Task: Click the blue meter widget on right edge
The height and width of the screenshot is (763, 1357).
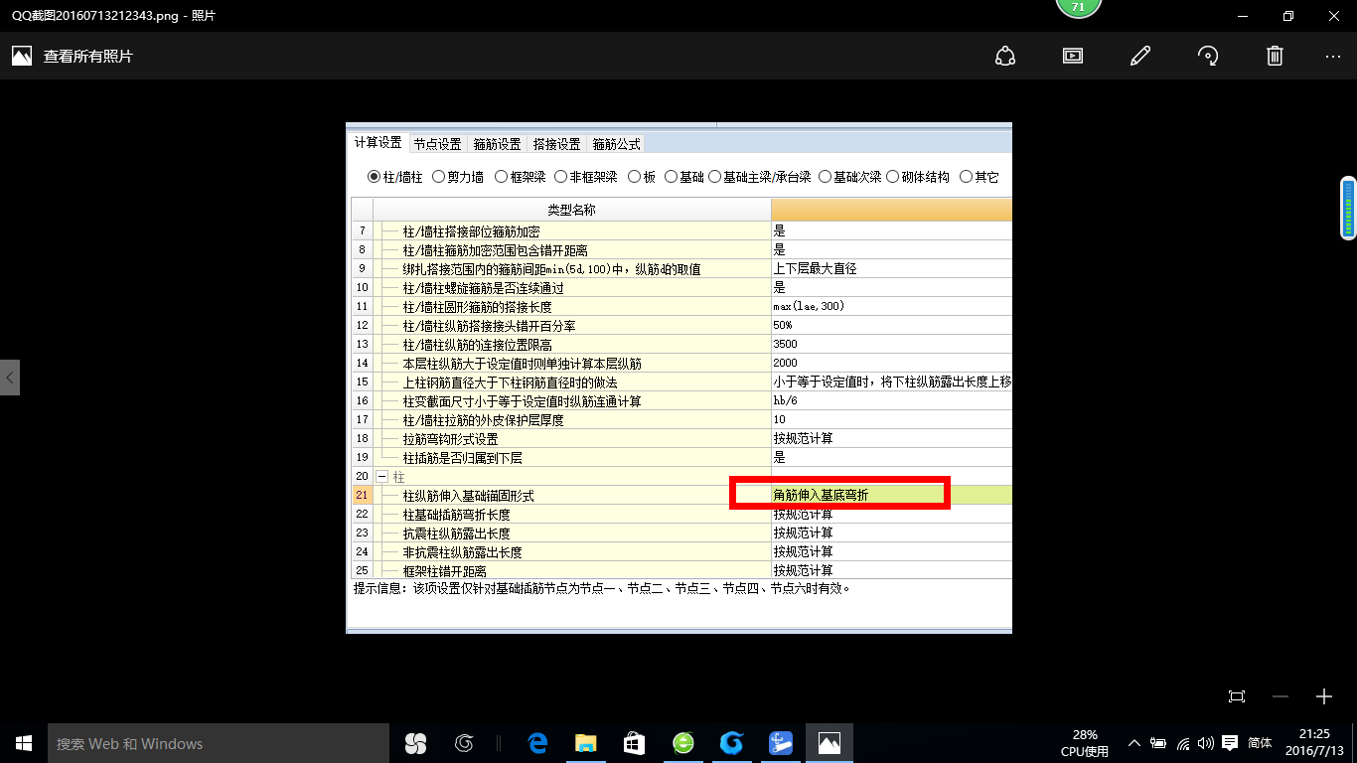Action: coord(1348,207)
